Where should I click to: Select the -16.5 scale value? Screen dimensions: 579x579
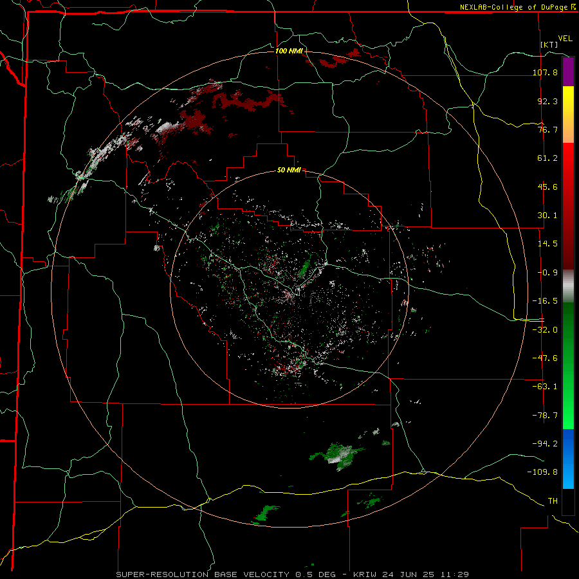[545, 301]
